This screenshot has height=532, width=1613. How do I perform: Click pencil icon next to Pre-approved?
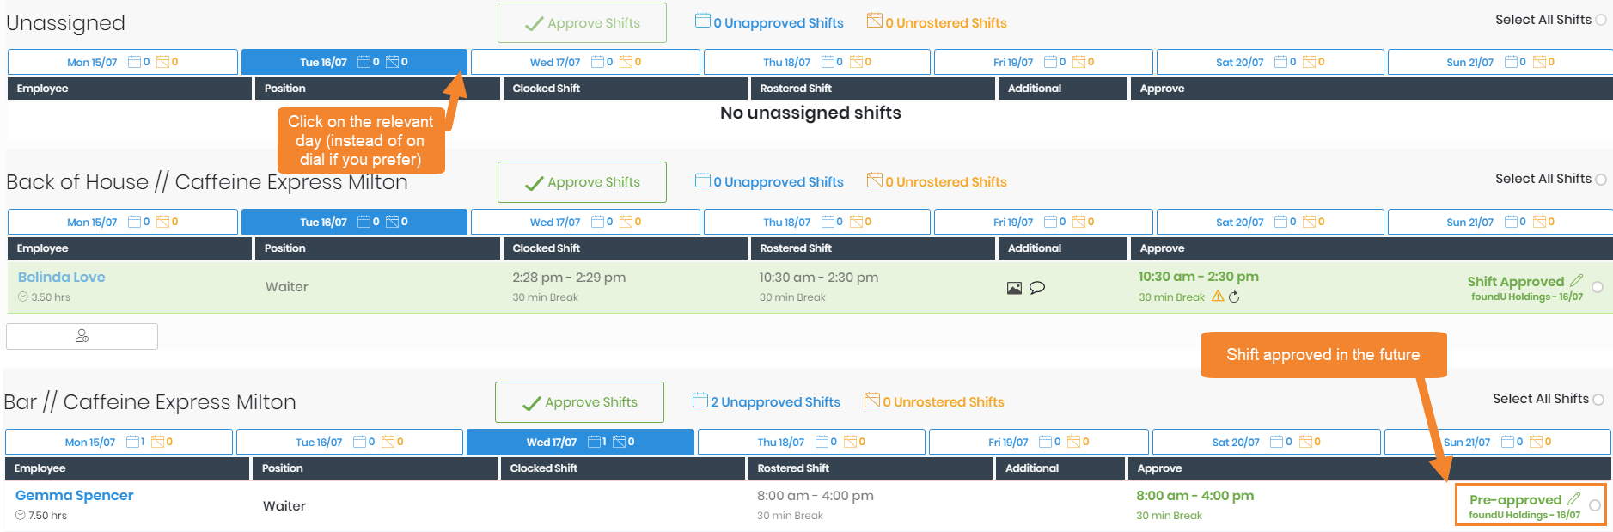click(1573, 499)
